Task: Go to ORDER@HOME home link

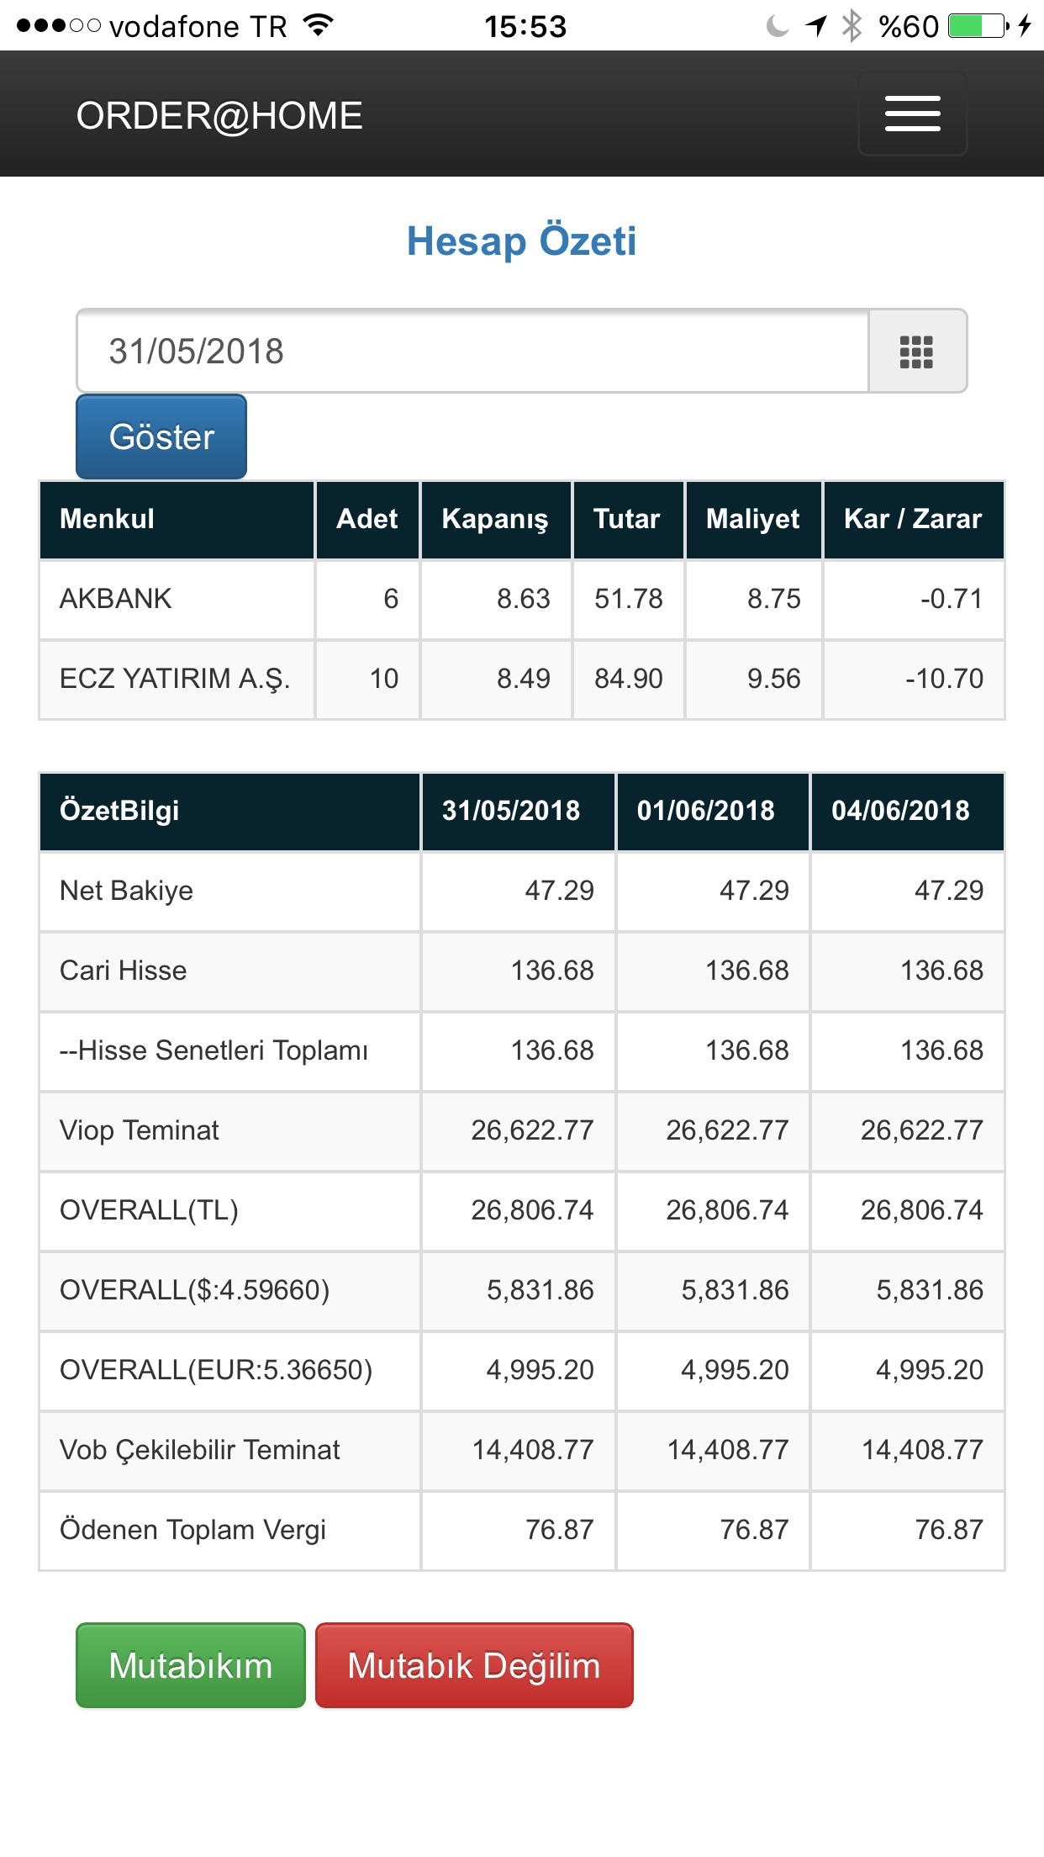Action: tap(219, 116)
